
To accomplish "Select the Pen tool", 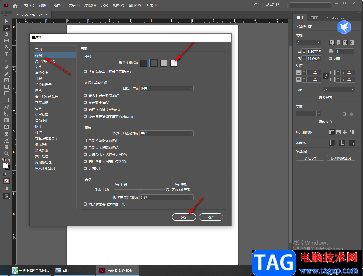I will (x=6, y=67).
